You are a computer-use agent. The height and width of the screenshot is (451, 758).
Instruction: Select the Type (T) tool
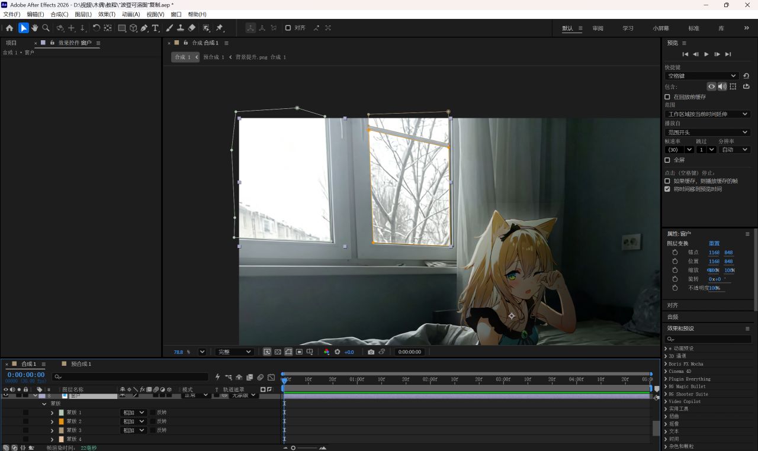point(156,28)
